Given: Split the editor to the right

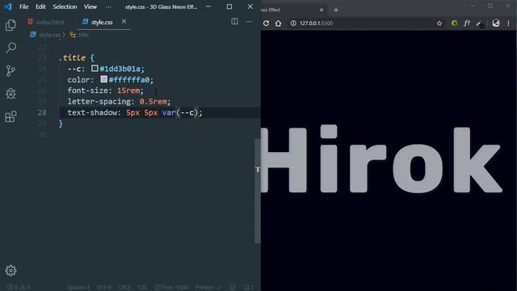Looking at the screenshot, I should [x=234, y=22].
